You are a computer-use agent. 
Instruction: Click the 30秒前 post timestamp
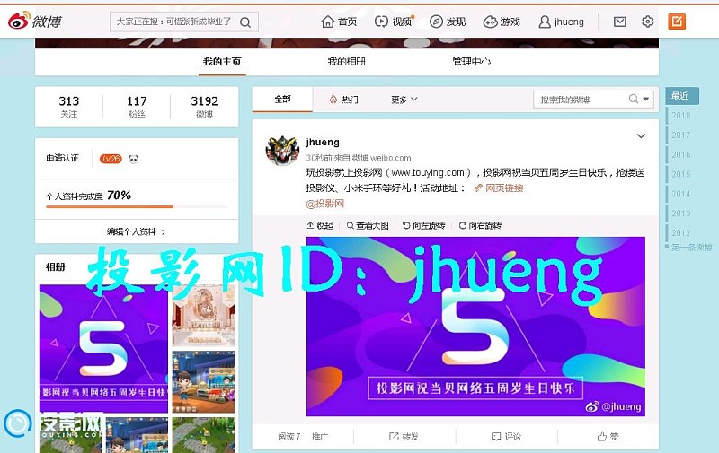[x=319, y=158]
